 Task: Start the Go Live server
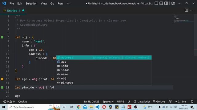[x=159, y=101]
